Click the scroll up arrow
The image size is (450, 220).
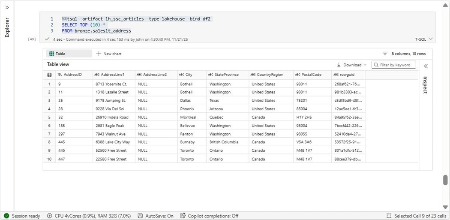[445, 4]
